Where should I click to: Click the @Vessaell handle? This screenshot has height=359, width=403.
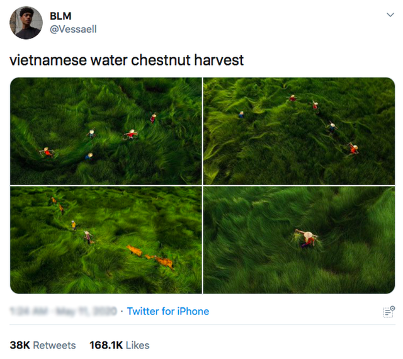[73, 29]
